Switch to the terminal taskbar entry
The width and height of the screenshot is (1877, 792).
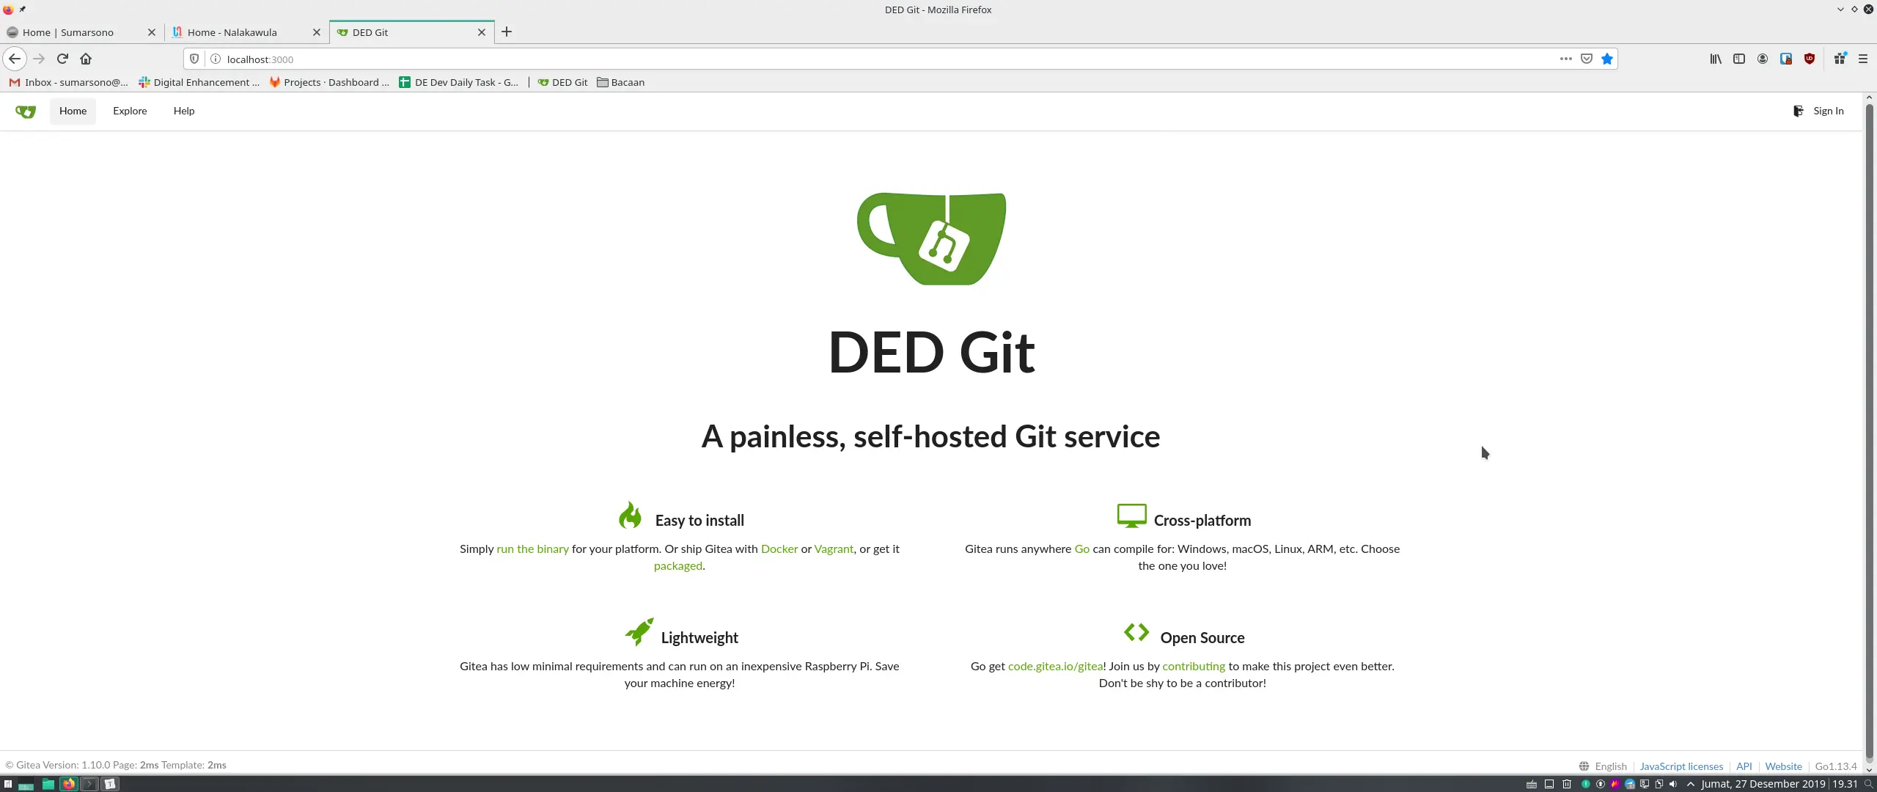[89, 784]
